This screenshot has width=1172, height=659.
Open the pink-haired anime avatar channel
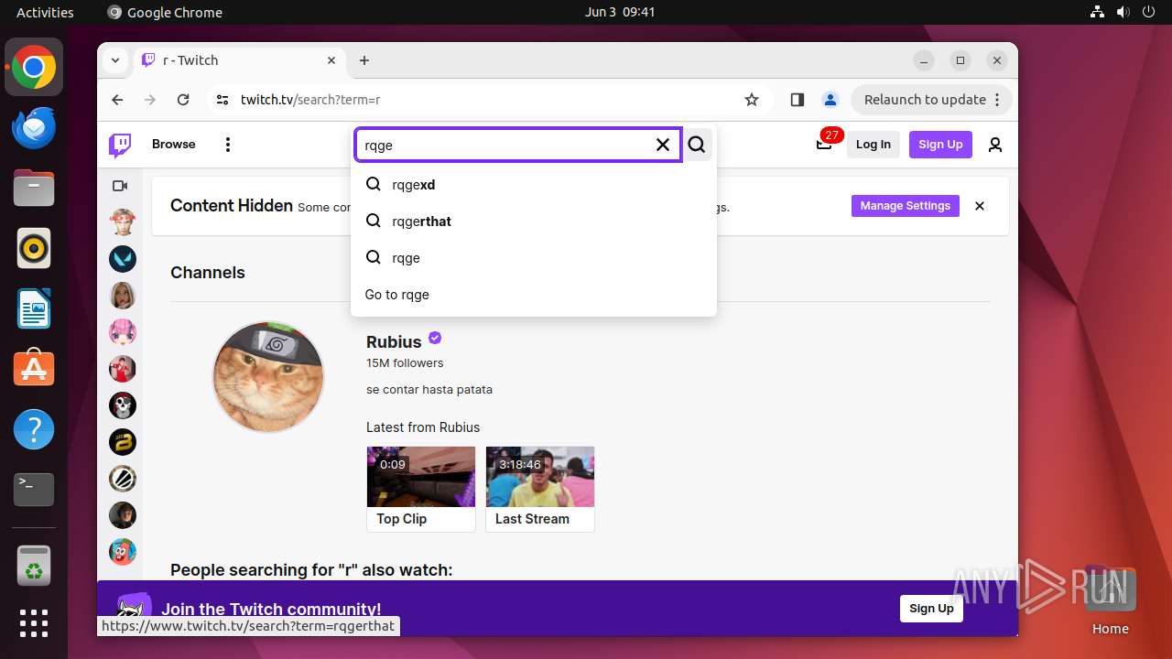[x=123, y=332]
